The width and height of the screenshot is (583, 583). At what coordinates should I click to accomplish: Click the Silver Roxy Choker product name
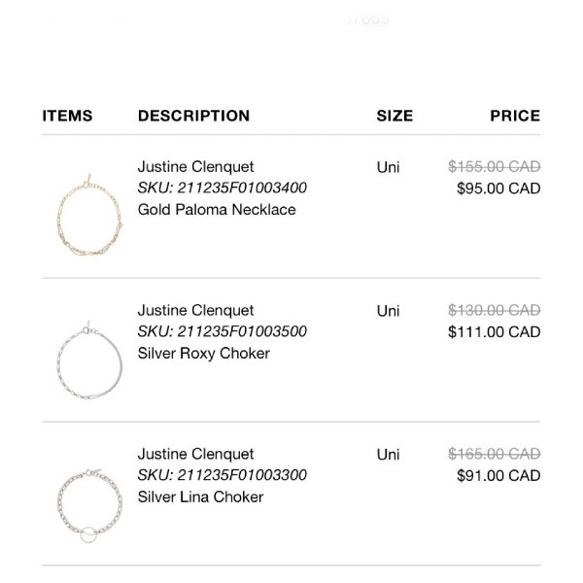click(x=204, y=353)
